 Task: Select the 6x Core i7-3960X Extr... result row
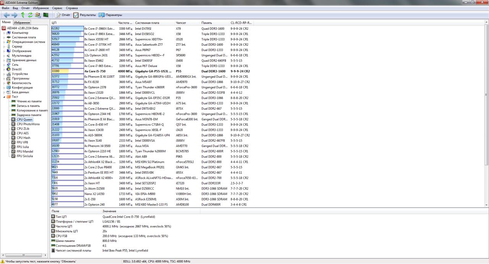point(152,29)
